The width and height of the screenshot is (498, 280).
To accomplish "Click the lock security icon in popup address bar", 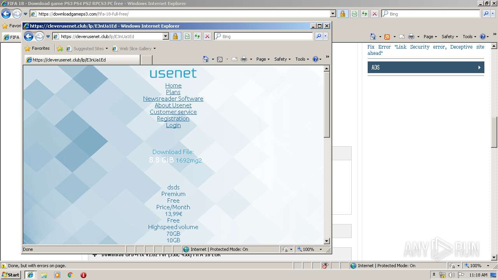I will tap(175, 36).
